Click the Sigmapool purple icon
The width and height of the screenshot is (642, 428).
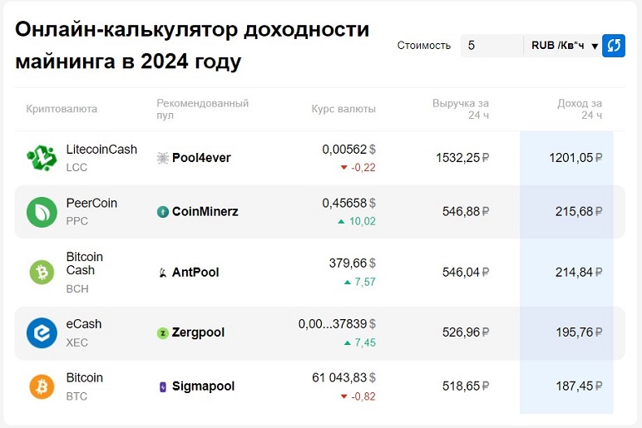pos(162,386)
